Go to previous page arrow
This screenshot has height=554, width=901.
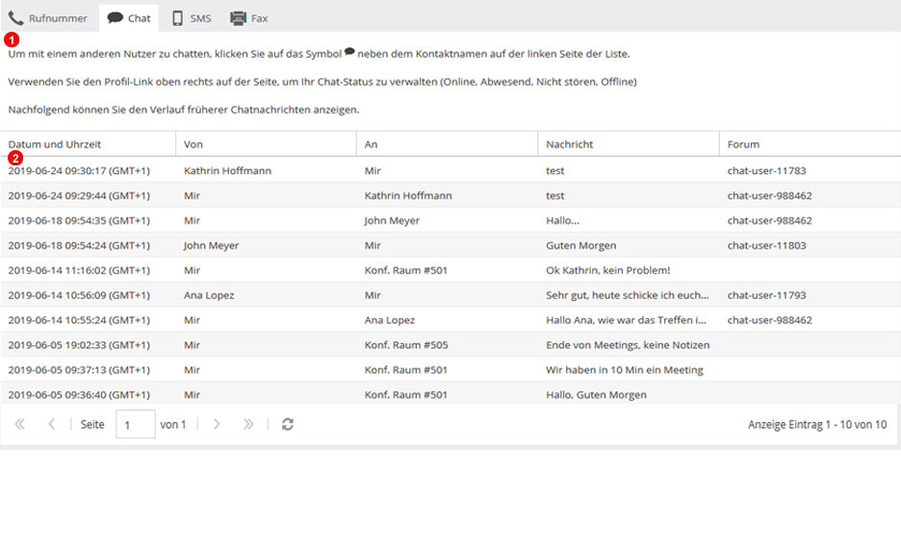pyautogui.click(x=52, y=424)
